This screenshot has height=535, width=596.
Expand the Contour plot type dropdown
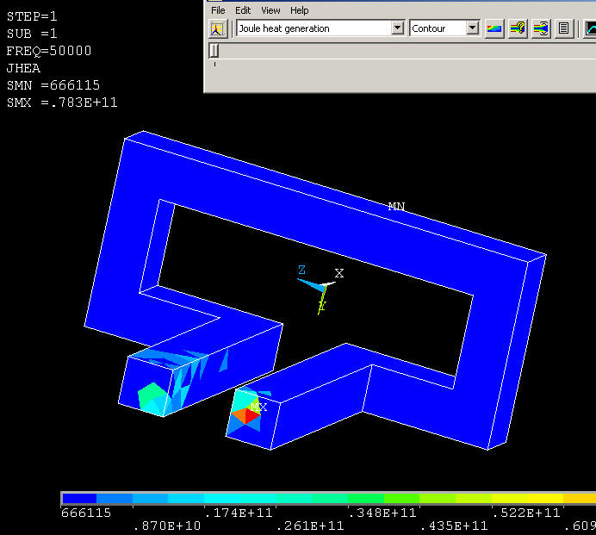tap(472, 28)
